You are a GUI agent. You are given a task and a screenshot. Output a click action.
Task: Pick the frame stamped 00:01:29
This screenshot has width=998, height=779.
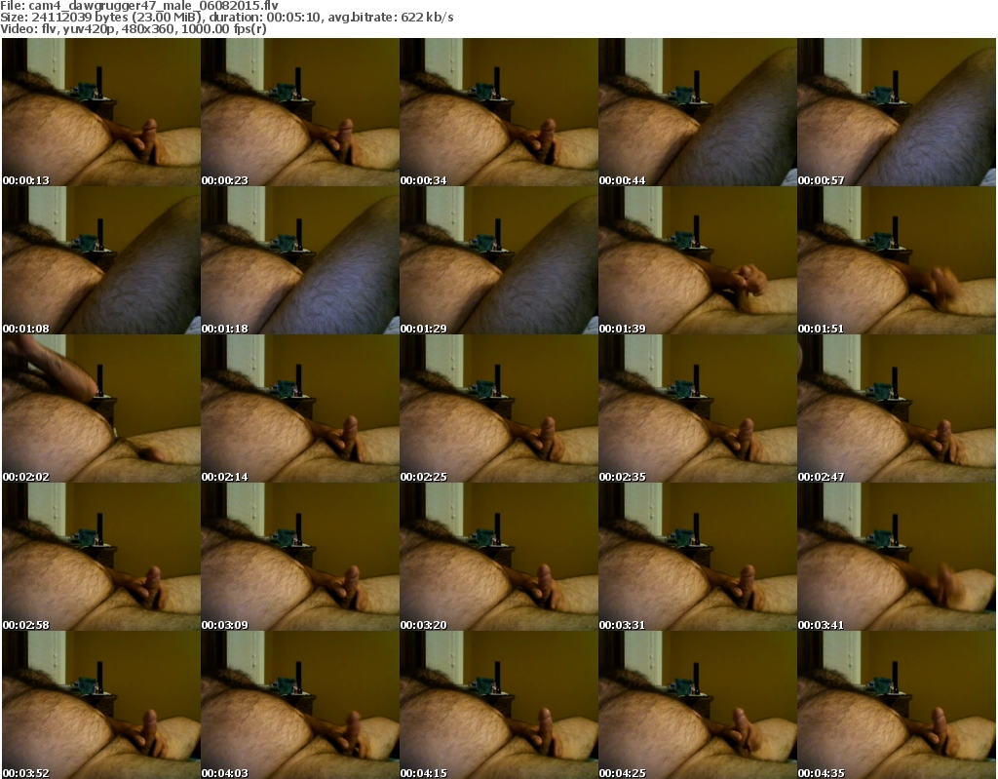pyautogui.click(x=499, y=260)
